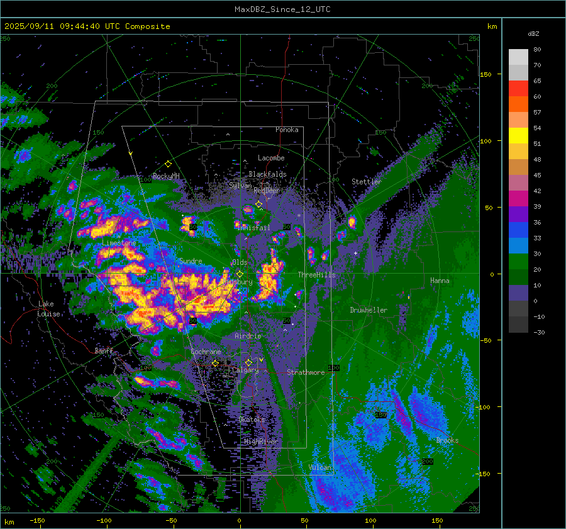The image size is (566, 529).
Task: Select the Limestone label
Action: 119,243
